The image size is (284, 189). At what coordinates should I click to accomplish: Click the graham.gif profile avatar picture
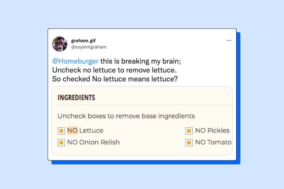pyautogui.click(x=60, y=44)
